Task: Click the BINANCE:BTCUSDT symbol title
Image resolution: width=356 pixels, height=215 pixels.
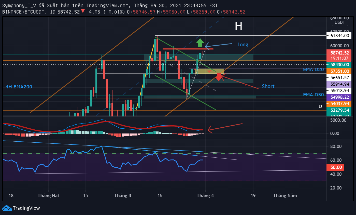Action: tap(24, 12)
